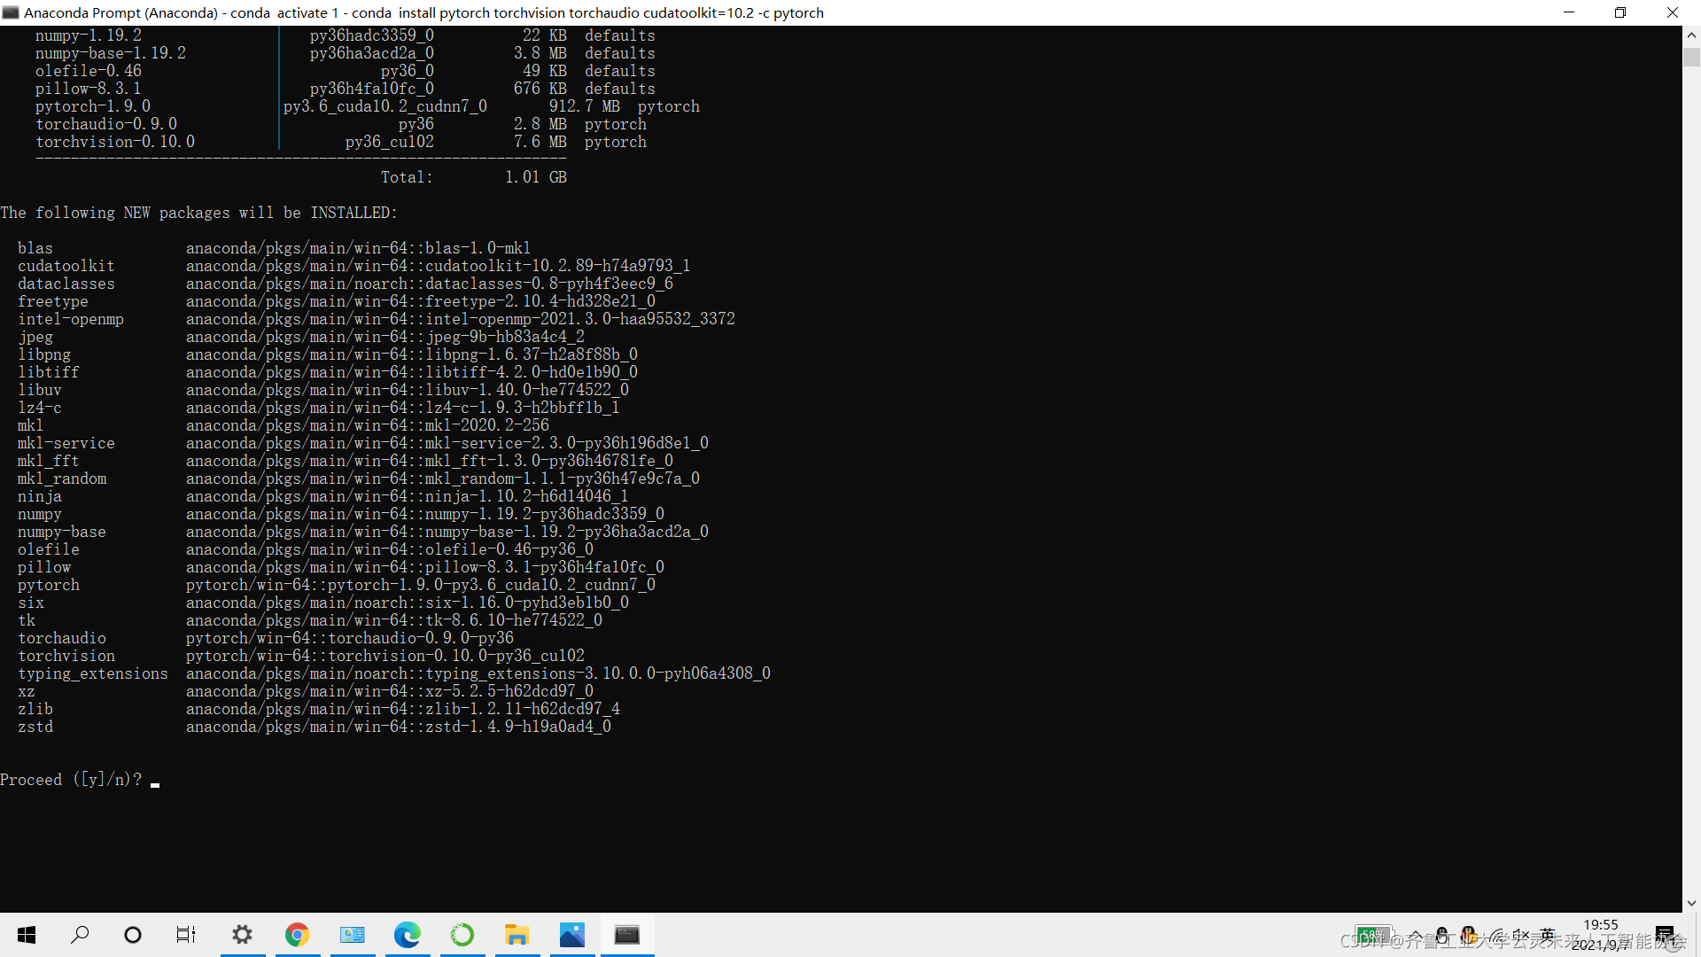Screen dimensions: 1701x957
Task: Open Task View from taskbar
Action: click(x=186, y=935)
